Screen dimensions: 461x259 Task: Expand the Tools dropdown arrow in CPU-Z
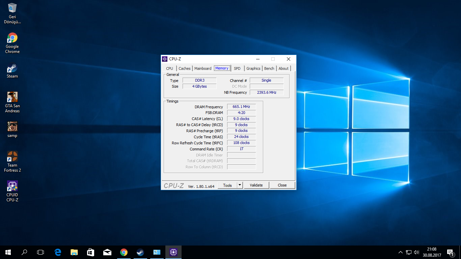240,185
